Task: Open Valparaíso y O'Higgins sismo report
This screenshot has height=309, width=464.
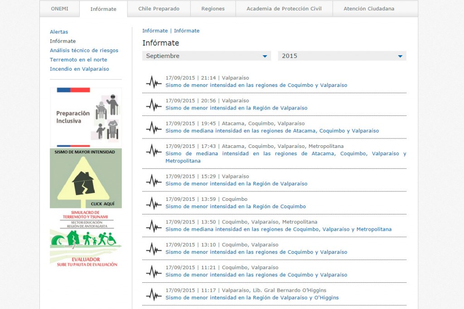Action: pyautogui.click(x=252, y=298)
